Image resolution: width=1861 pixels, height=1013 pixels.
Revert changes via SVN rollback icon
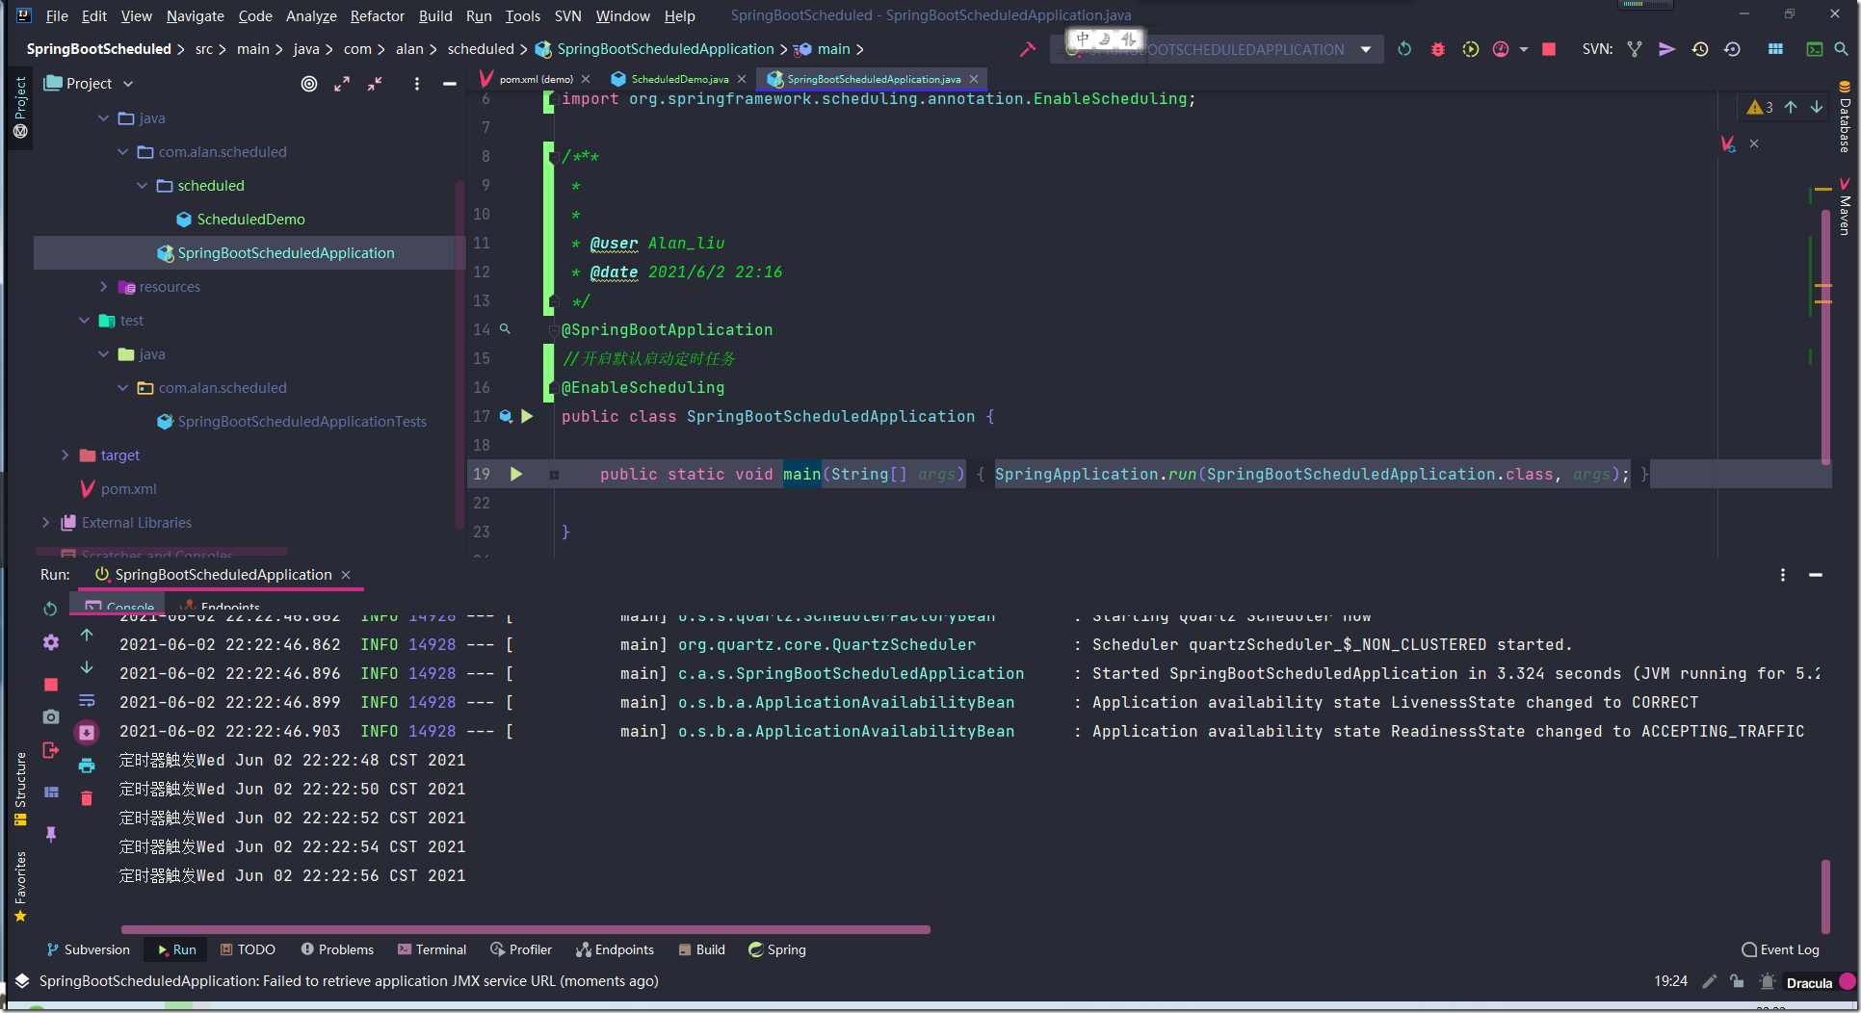pyautogui.click(x=1732, y=49)
